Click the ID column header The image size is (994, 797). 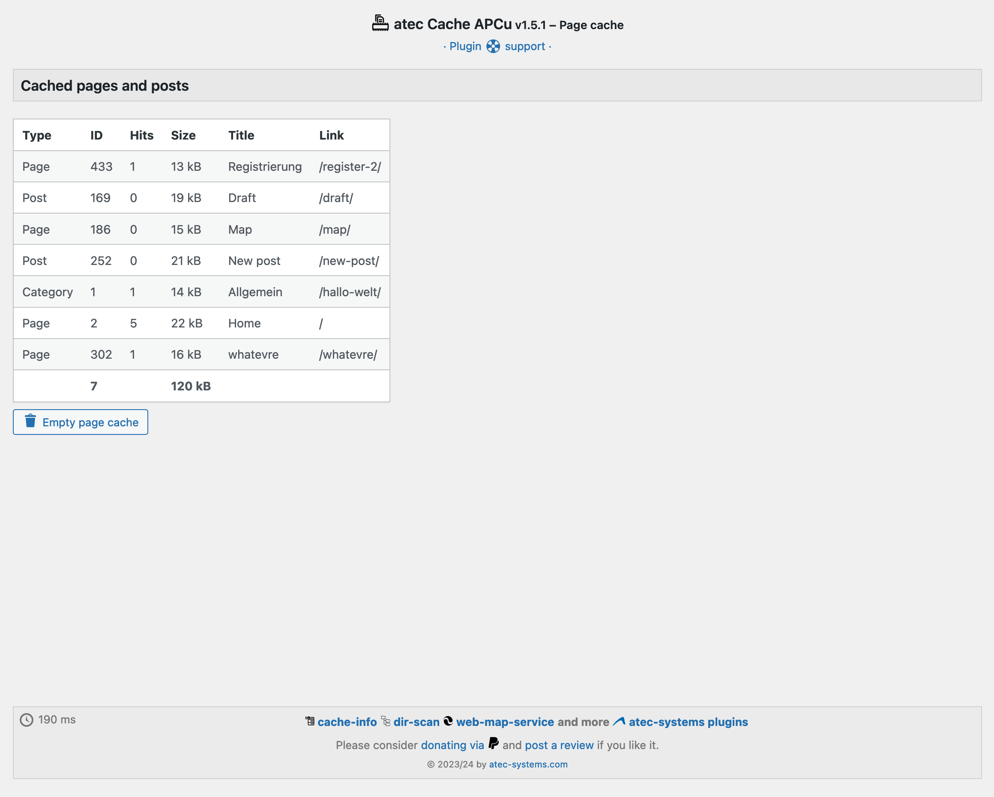96,135
